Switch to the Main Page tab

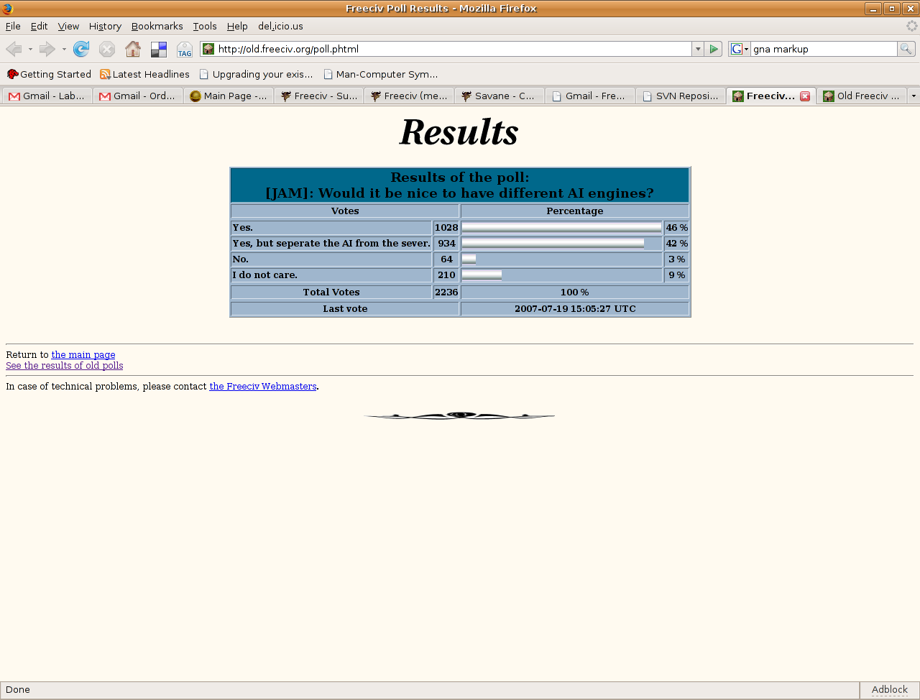pos(228,96)
